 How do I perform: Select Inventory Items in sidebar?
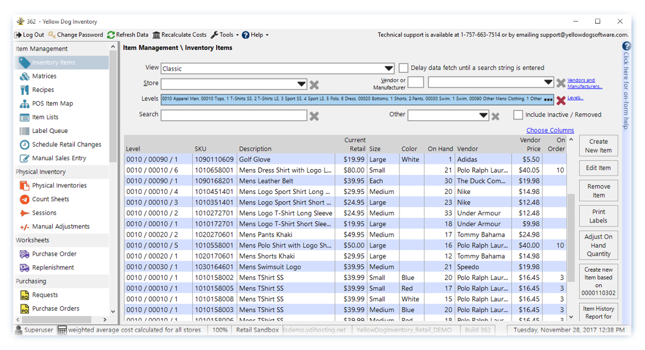pos(62,62)
